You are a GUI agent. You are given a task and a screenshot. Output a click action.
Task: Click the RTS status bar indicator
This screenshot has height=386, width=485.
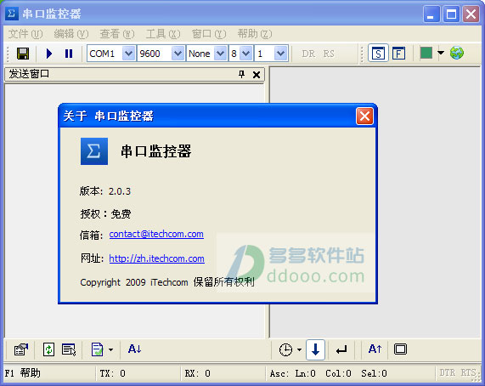[x=468, y=372]
